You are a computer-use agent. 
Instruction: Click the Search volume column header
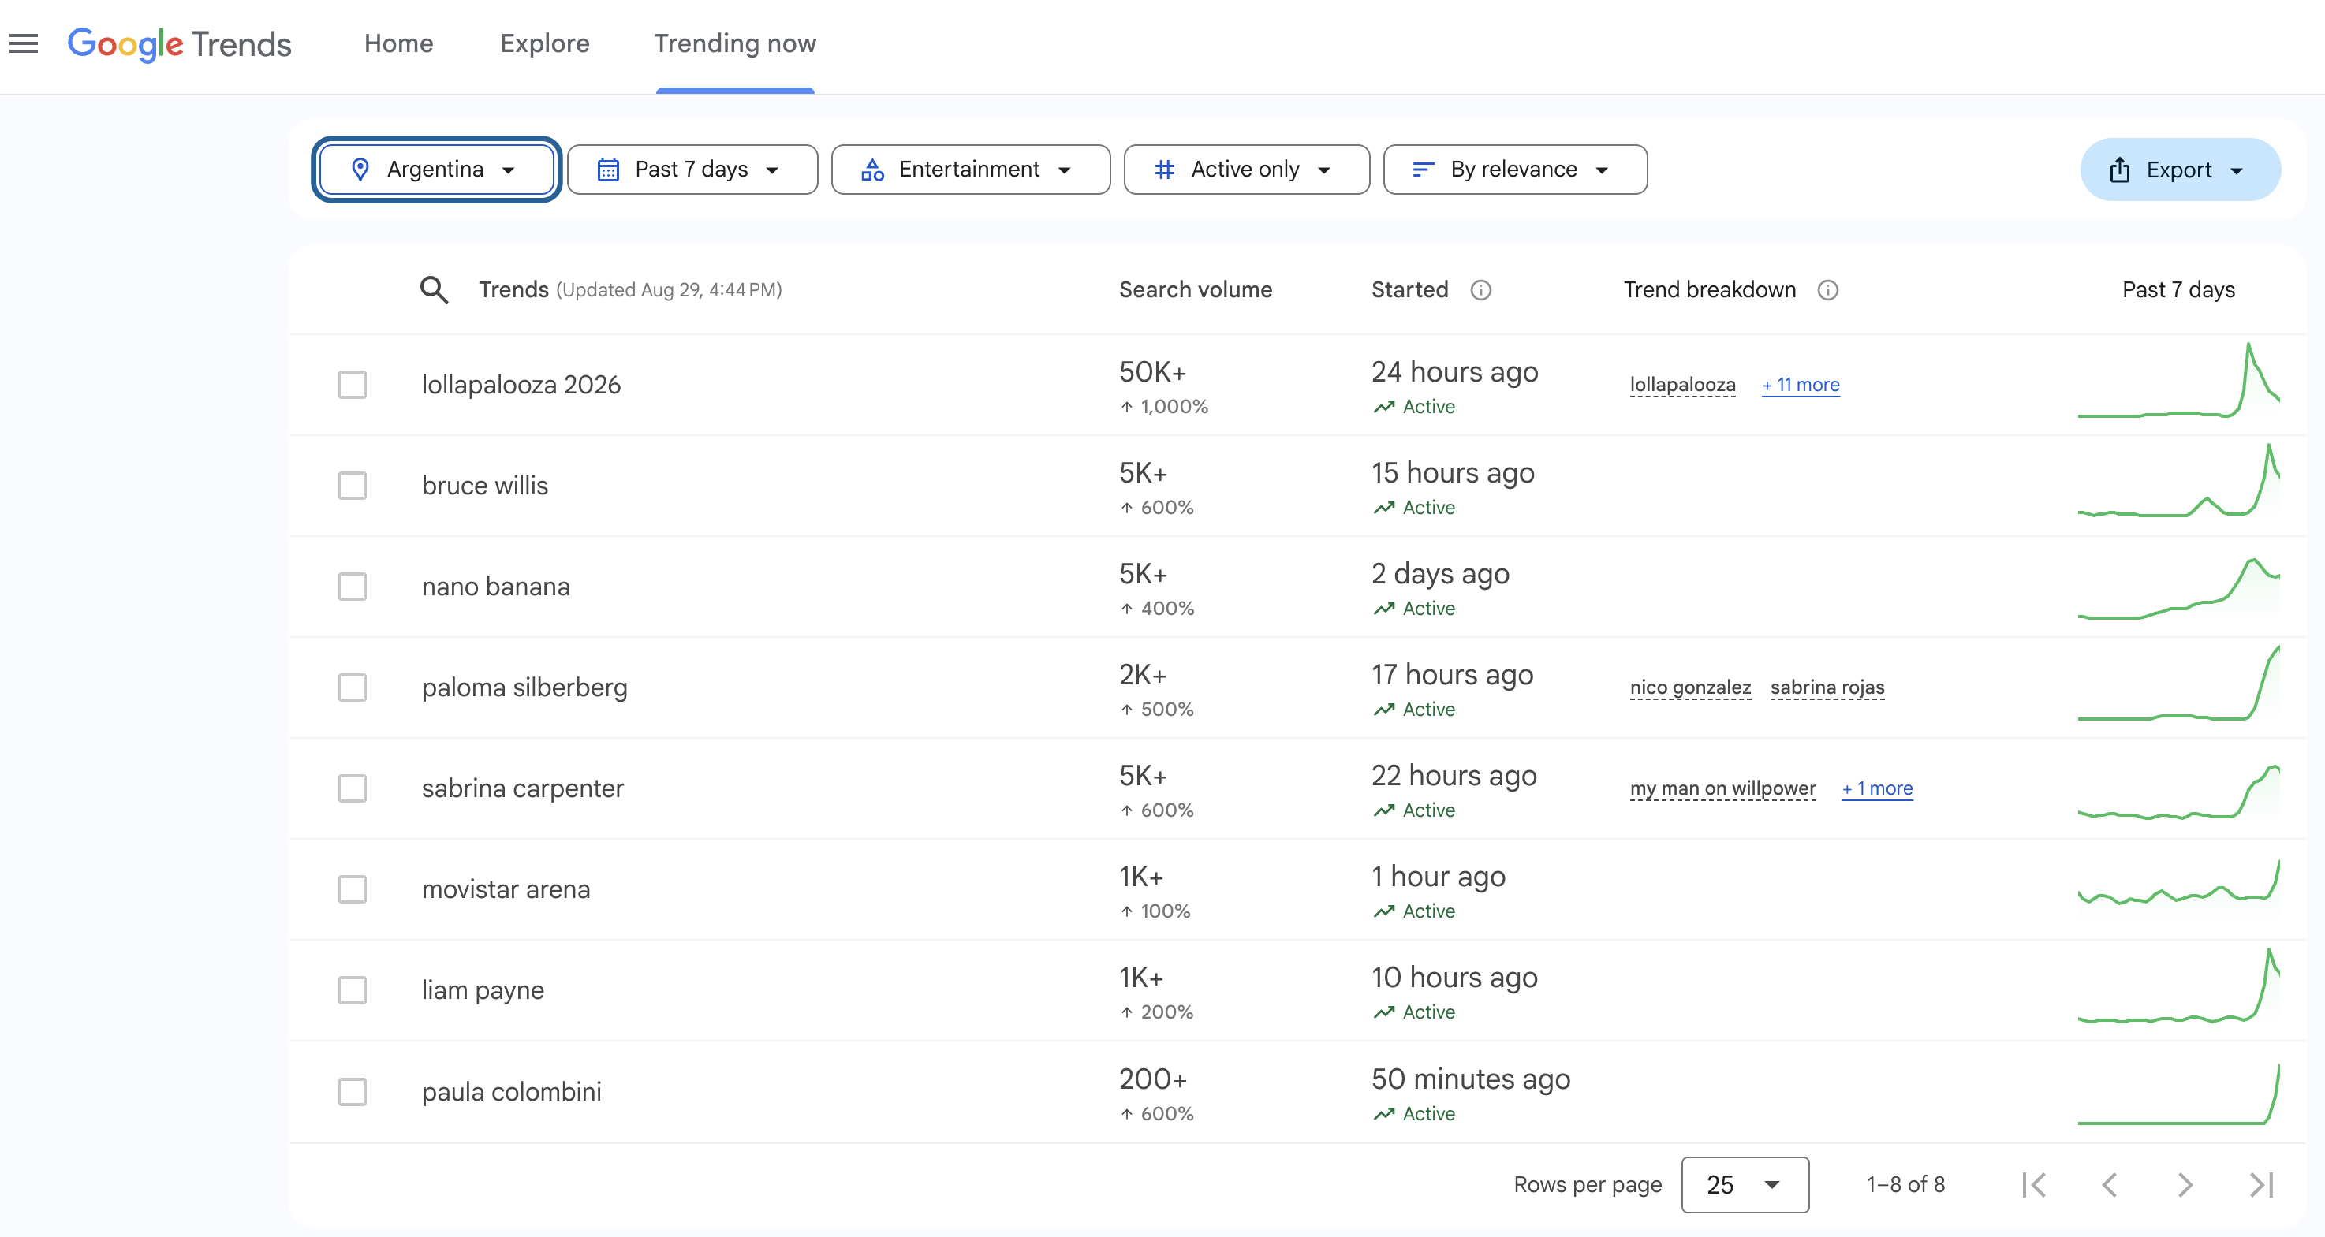point(1196,289)
